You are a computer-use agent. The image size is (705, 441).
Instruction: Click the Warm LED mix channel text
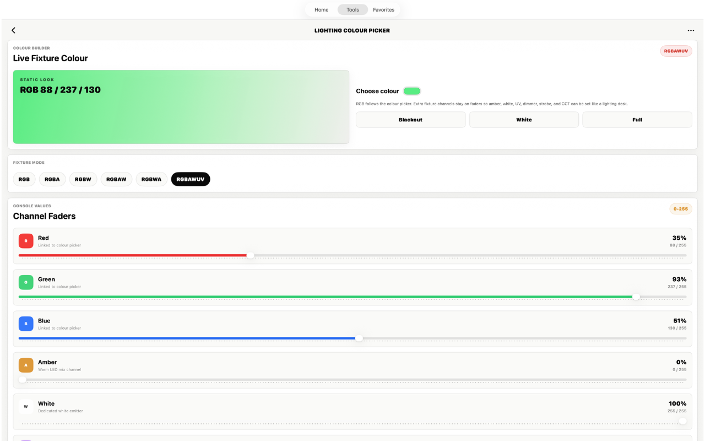pyautogui.click(x=59, y=369)
